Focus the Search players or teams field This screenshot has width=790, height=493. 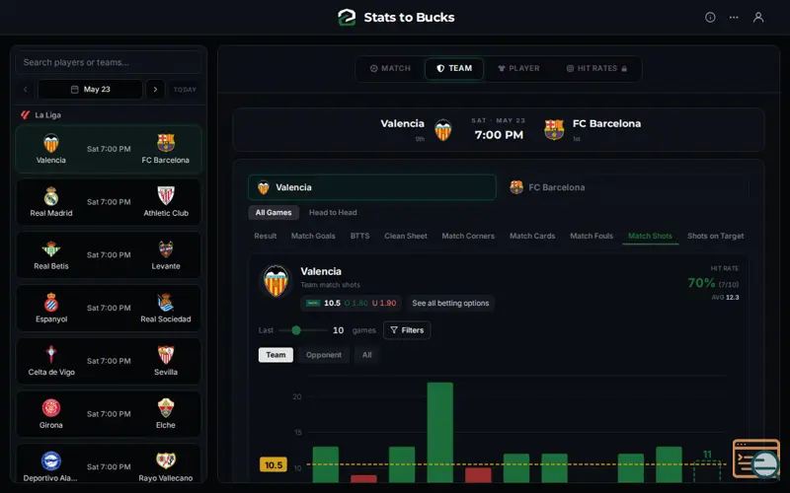point(109,62)
